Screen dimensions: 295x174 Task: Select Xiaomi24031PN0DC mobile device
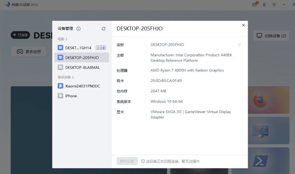[x=82, y=86]
